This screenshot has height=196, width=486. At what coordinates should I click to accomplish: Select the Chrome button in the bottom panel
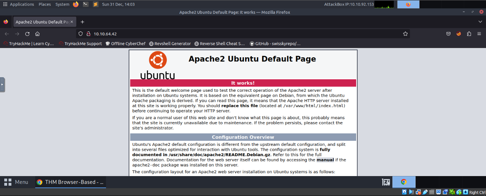(x=404, y=182)
